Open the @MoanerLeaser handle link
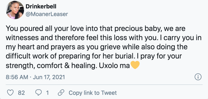 click(47, 14)
